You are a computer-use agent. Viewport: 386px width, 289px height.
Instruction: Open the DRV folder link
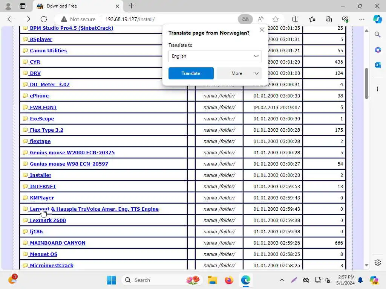click(x=35, y=73)
